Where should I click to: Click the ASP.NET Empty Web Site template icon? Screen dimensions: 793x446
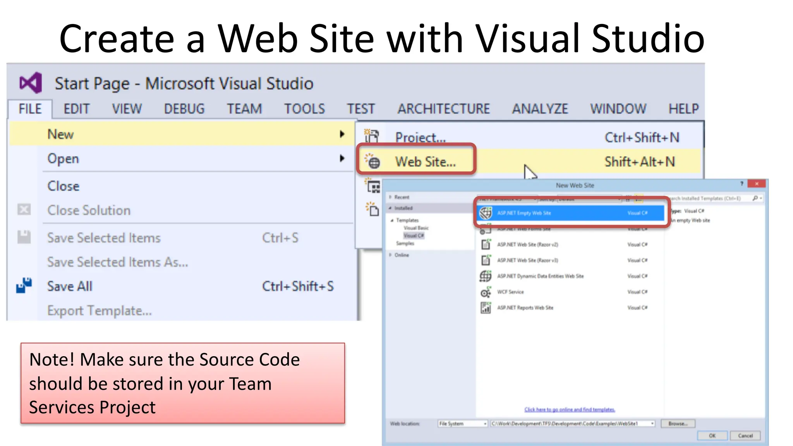click(486, 213)
